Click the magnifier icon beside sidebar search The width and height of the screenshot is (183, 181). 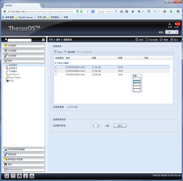coord(6,40)
